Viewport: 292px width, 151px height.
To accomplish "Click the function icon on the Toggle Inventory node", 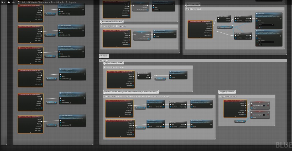I will (x=171, y=72).
